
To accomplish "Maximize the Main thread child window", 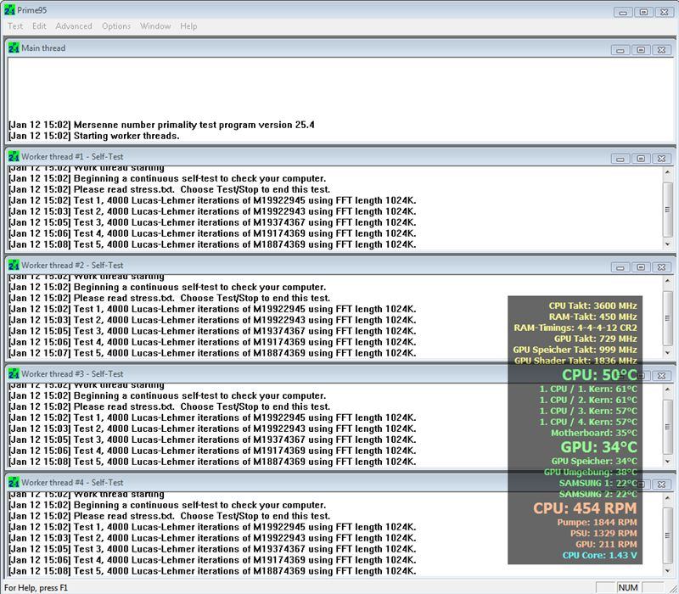I will coord(641,50).
